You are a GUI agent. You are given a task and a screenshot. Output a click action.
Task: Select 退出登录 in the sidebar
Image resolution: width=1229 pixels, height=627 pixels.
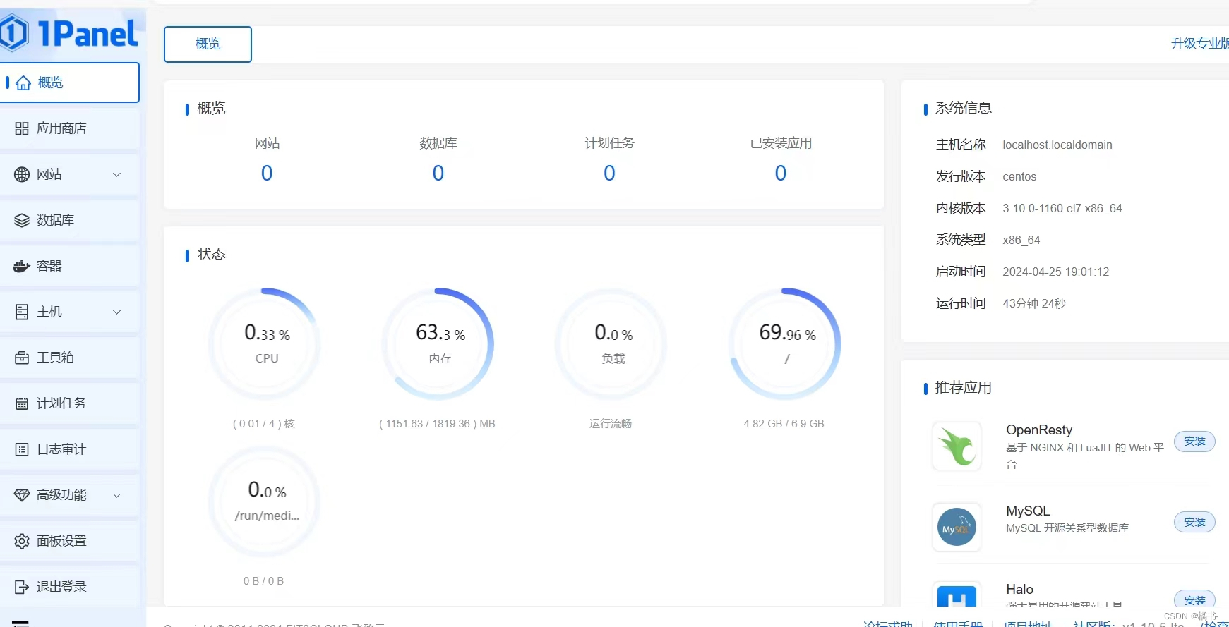pos(69,587)
